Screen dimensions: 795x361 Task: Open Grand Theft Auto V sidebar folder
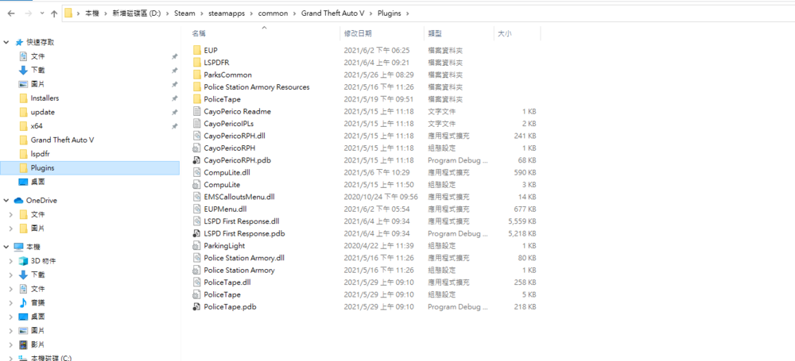coord(62,140)
